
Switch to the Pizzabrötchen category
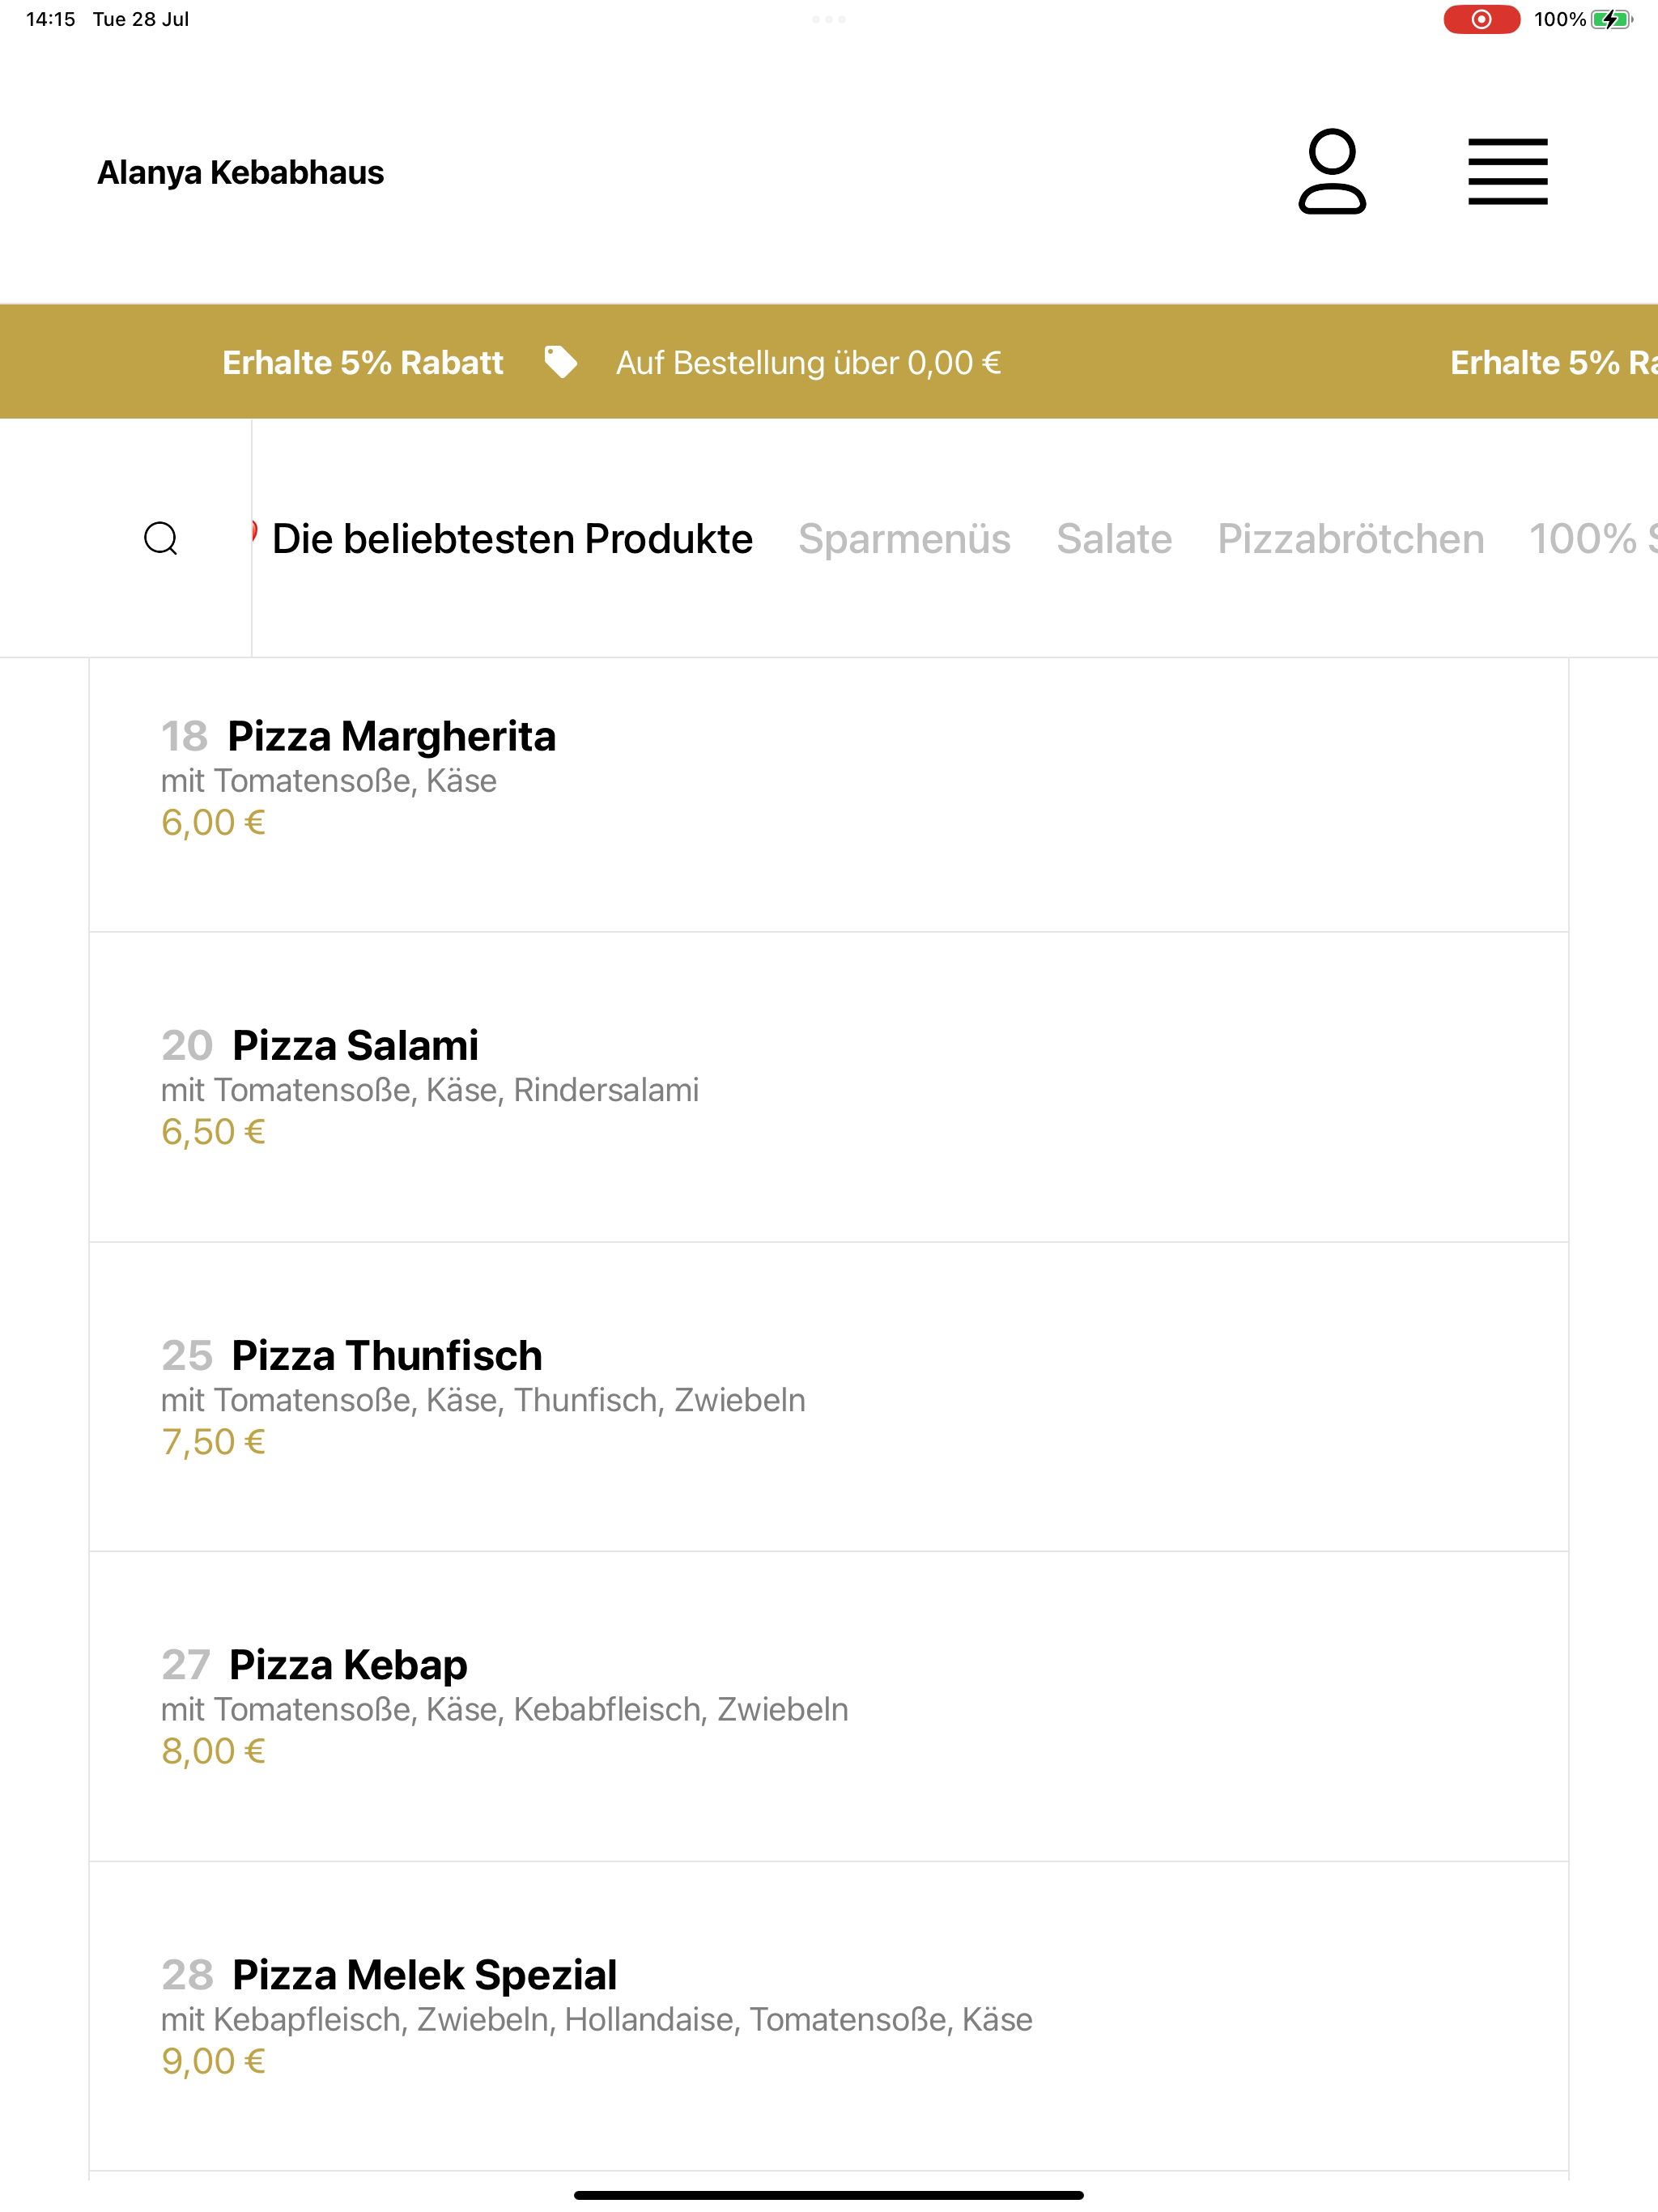coord(1350,538)
